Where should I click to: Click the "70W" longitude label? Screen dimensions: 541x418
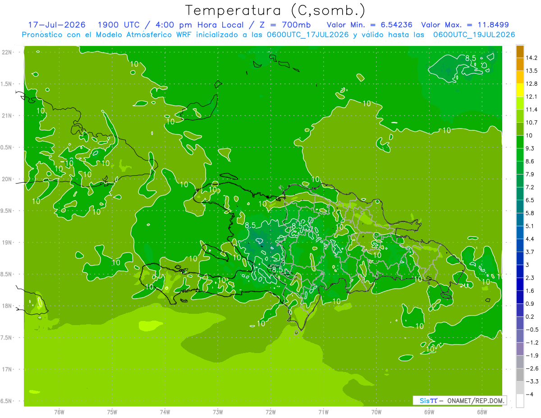(x=376, y=412)
